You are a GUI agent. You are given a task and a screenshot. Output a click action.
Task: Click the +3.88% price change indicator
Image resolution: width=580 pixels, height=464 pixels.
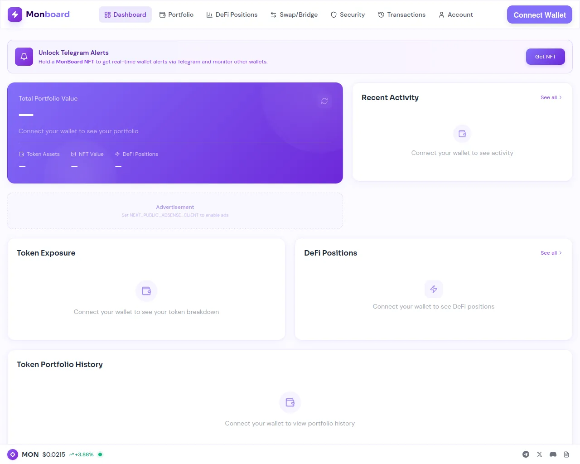coord(82,454)
